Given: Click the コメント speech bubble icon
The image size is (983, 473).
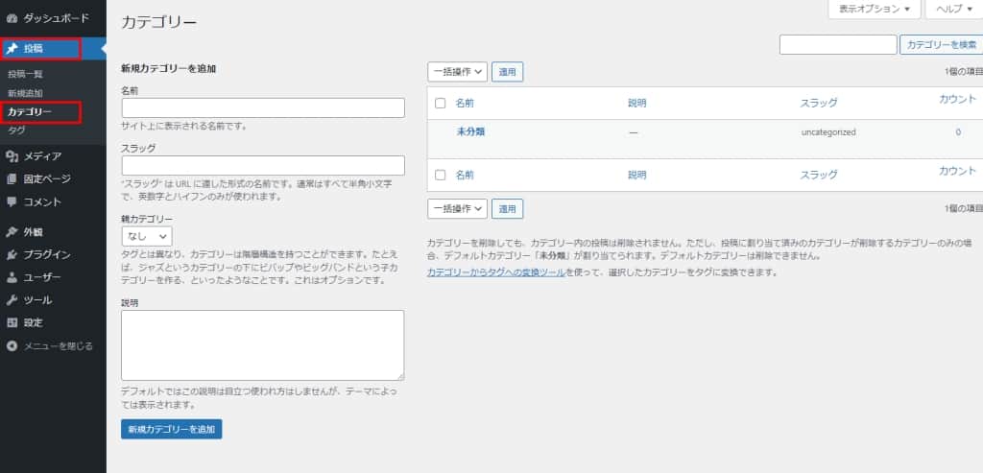Looking at the screenshot, I should [x=12, y=202].
